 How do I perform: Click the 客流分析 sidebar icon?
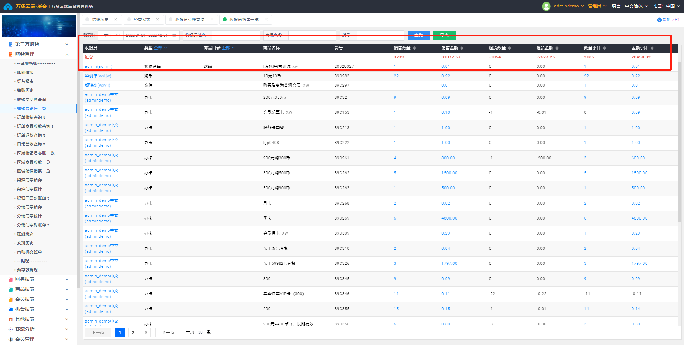pyautogui.click(x=11, y=329)
